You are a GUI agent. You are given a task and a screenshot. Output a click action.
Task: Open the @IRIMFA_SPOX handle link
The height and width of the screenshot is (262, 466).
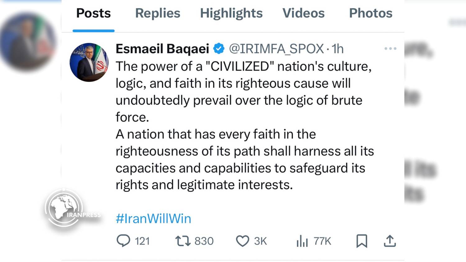276,49
